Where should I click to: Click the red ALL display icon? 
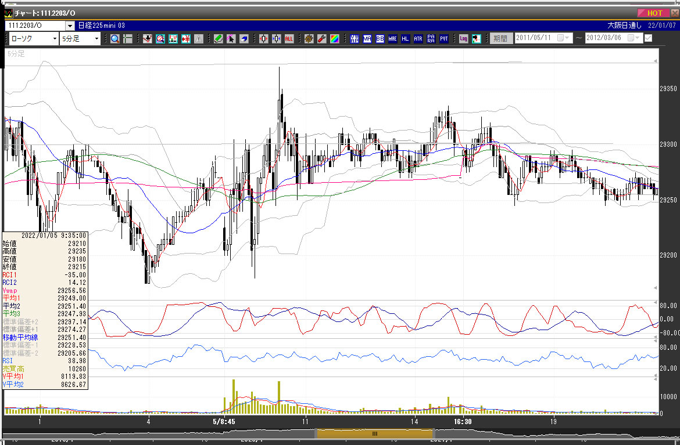click(289, 39)
